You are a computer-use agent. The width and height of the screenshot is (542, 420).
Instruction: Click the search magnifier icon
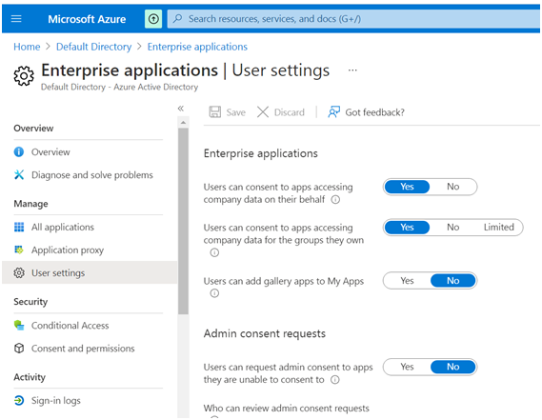[178, 18]
